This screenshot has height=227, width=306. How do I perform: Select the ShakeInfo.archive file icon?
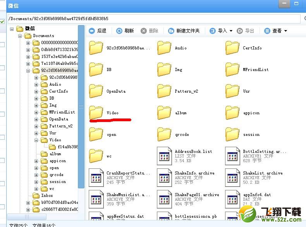pos(164,178)
